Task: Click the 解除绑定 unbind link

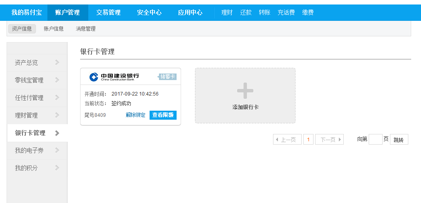Action: pos(135,115)
